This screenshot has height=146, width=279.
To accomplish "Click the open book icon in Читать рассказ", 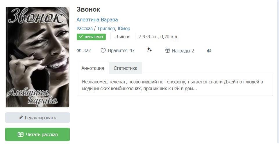I will click(x=20, y=134).
